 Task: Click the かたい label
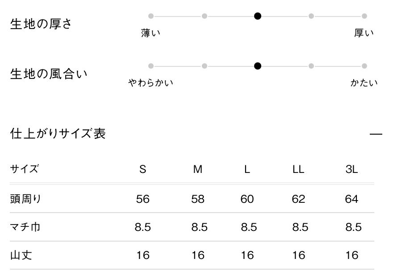364,82
